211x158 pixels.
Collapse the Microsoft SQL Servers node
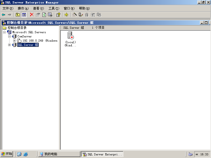click(x=4, y=32)
